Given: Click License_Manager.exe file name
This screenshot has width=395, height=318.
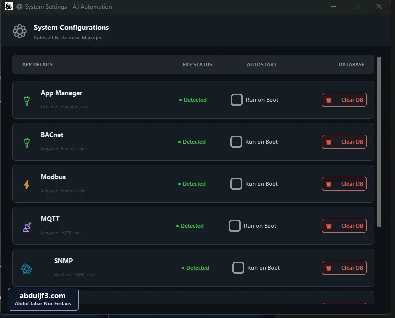Looking at the screenshot, I should pyautogui.click(x=64, y=107).
